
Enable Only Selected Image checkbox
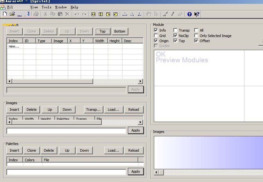coord(196,36)
